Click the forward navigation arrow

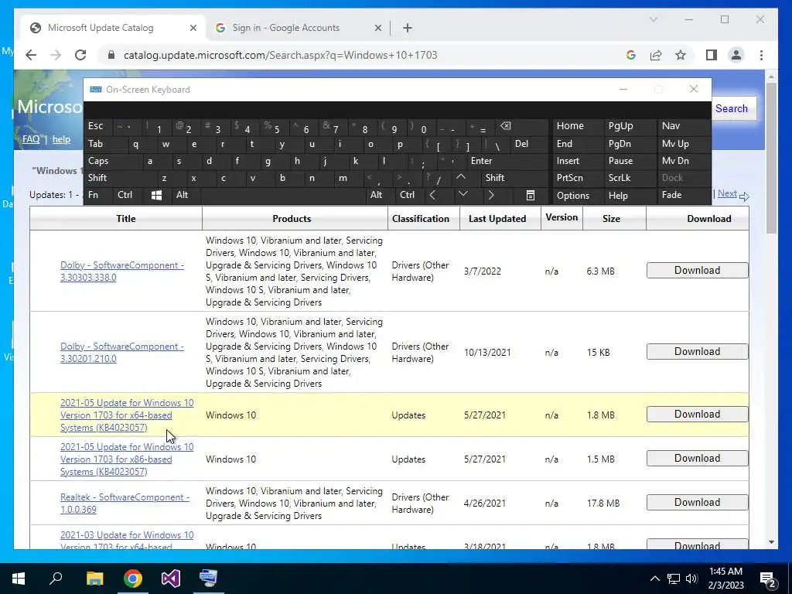[56, 55]
